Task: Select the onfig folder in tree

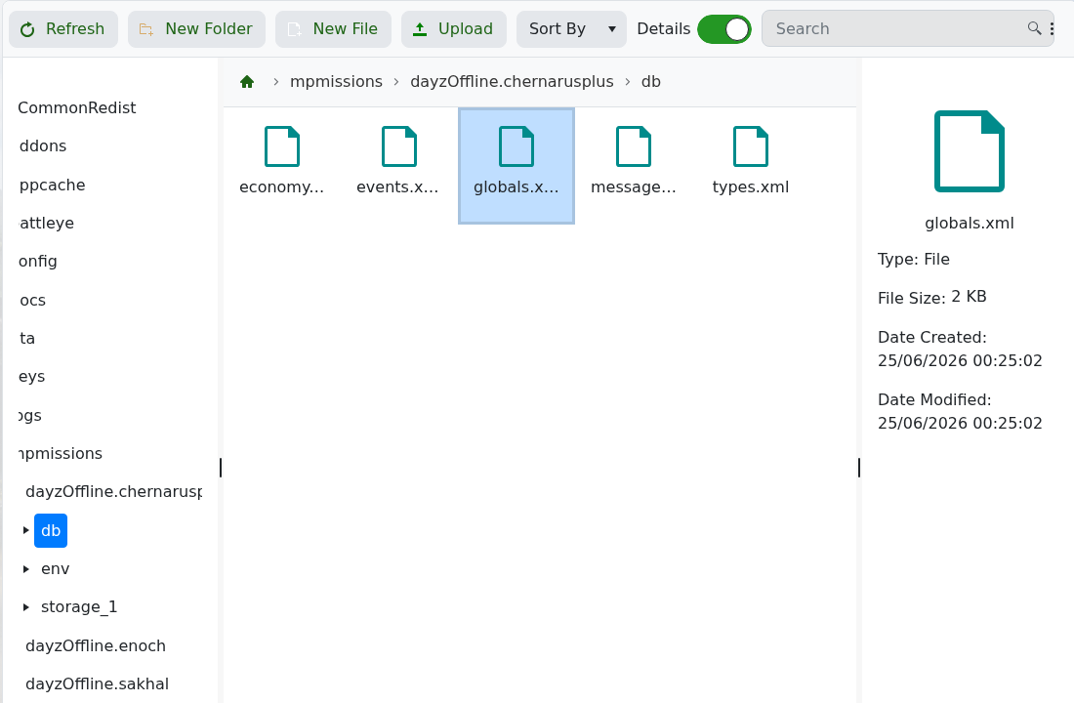Action: coord(38,262)
